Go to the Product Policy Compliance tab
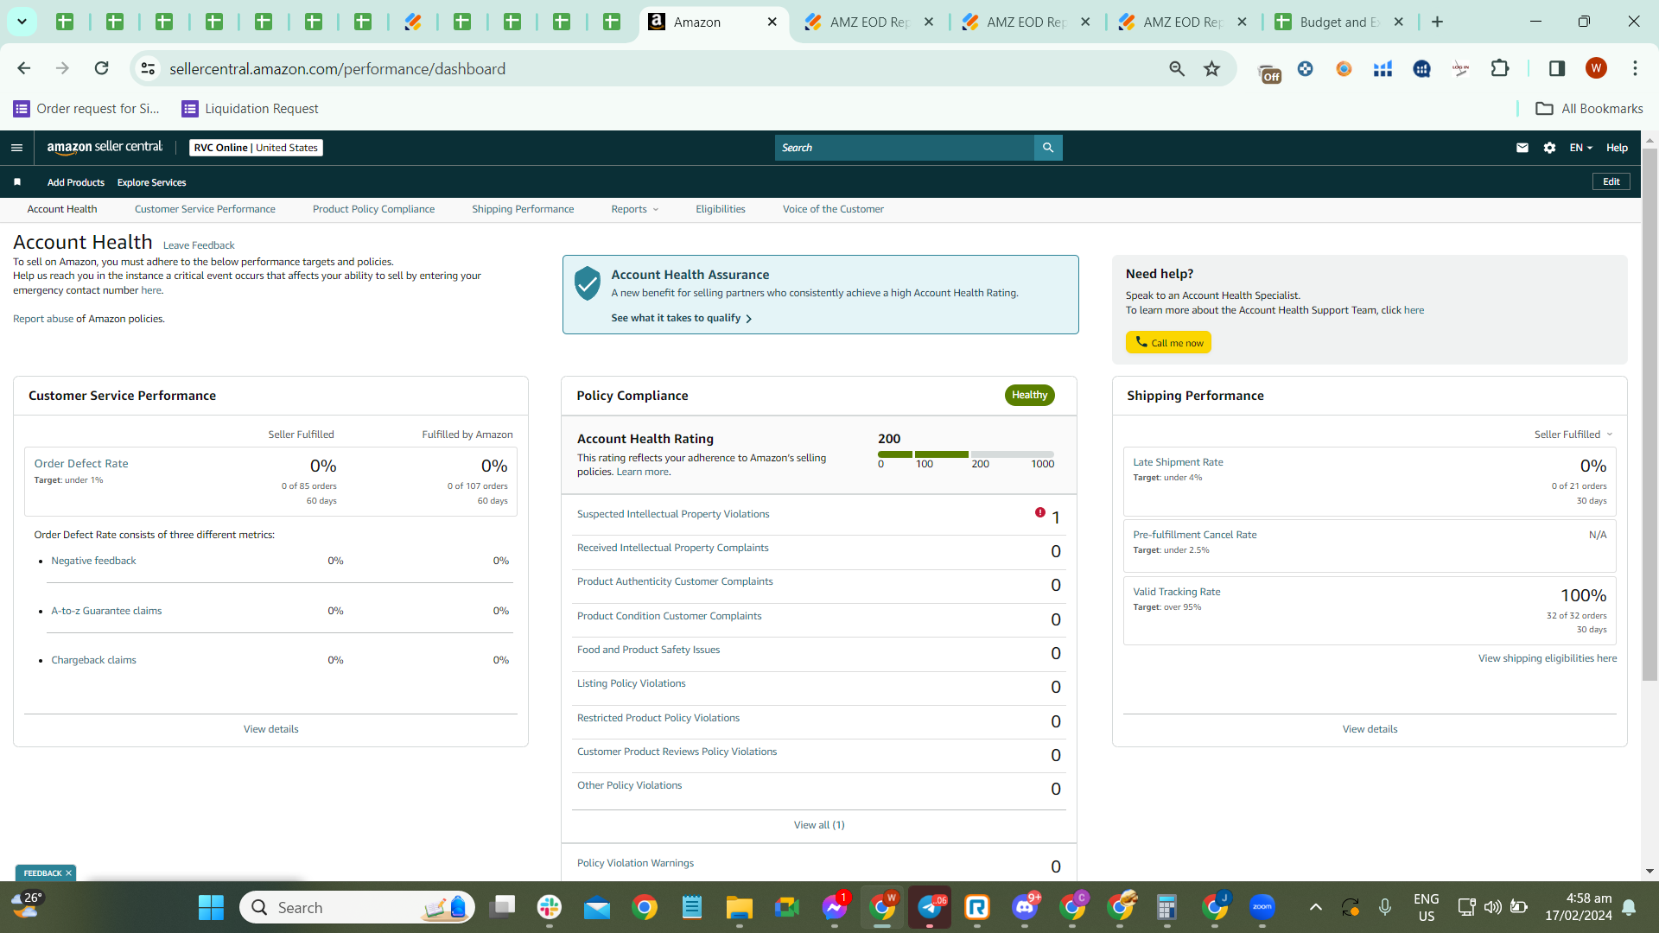This screenshot has width=1659, height=933. pyautogui.click(x=373, y=209)
